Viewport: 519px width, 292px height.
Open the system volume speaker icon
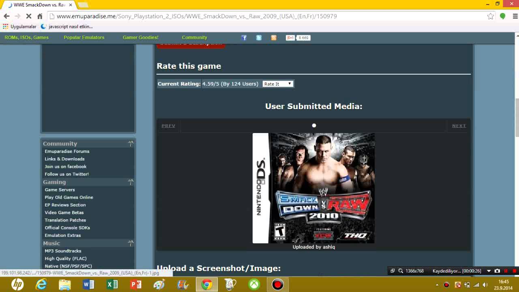[485, 285]
